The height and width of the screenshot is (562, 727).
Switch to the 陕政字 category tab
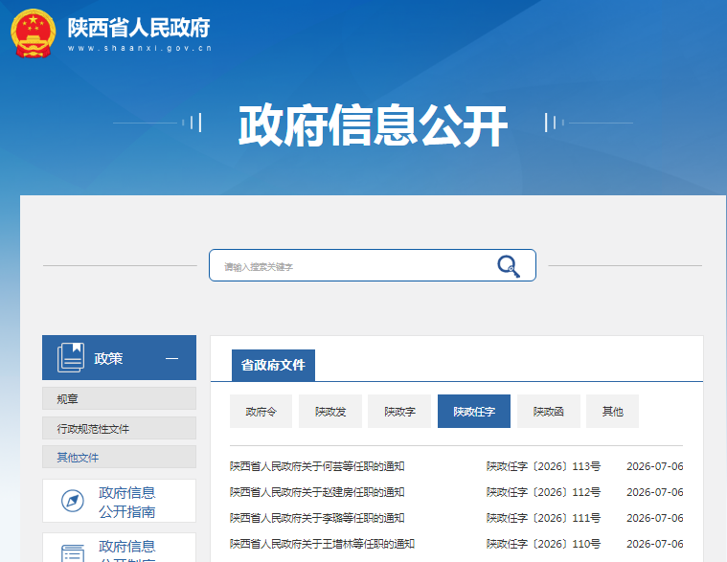[x=399, y=411]
